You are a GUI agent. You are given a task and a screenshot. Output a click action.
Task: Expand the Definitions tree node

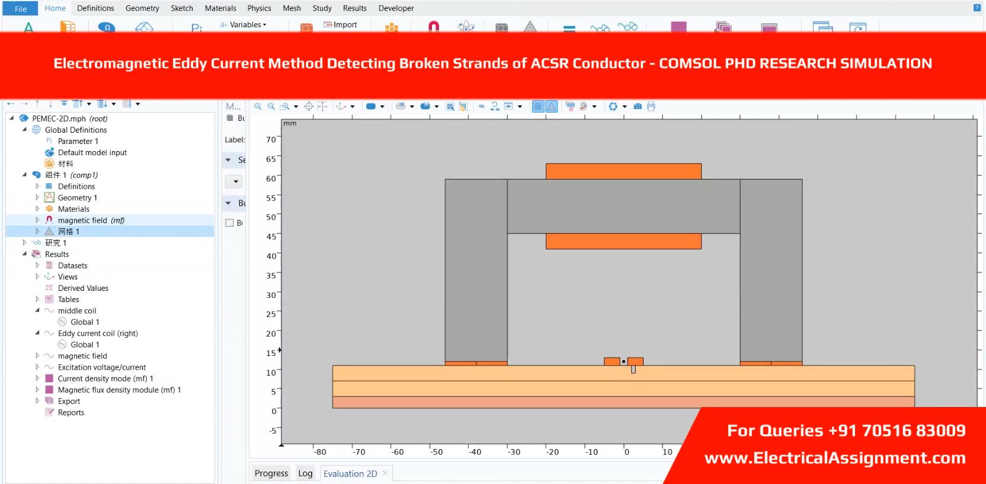pos(37,187)
